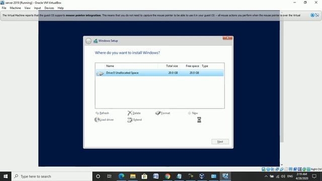322x181 pixels.
Task: Click the hard disk activity status icon
Action: point(264,169)
